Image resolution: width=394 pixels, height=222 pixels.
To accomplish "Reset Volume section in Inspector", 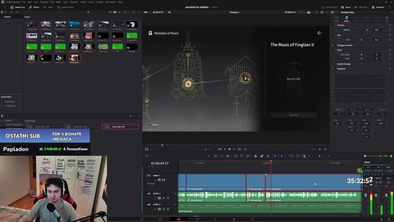I will (390, 25).
